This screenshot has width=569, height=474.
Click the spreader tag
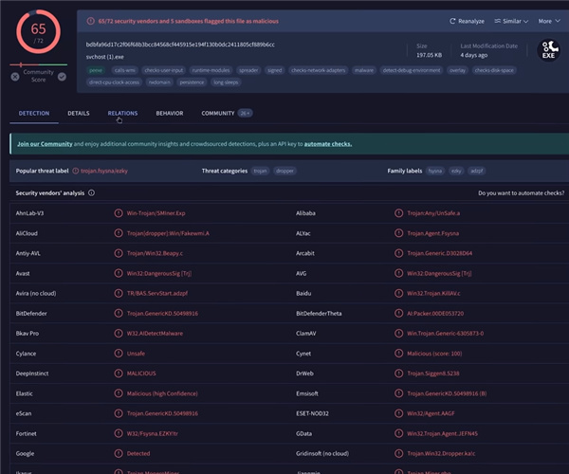[248, 70]
